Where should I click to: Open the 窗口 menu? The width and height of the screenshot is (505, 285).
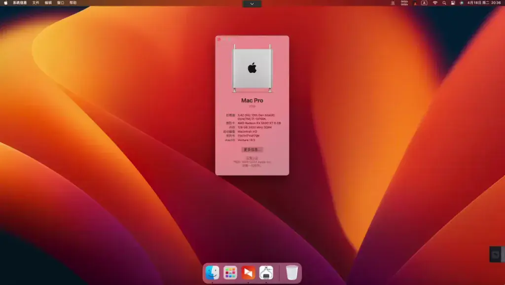[x=61, y=3]
